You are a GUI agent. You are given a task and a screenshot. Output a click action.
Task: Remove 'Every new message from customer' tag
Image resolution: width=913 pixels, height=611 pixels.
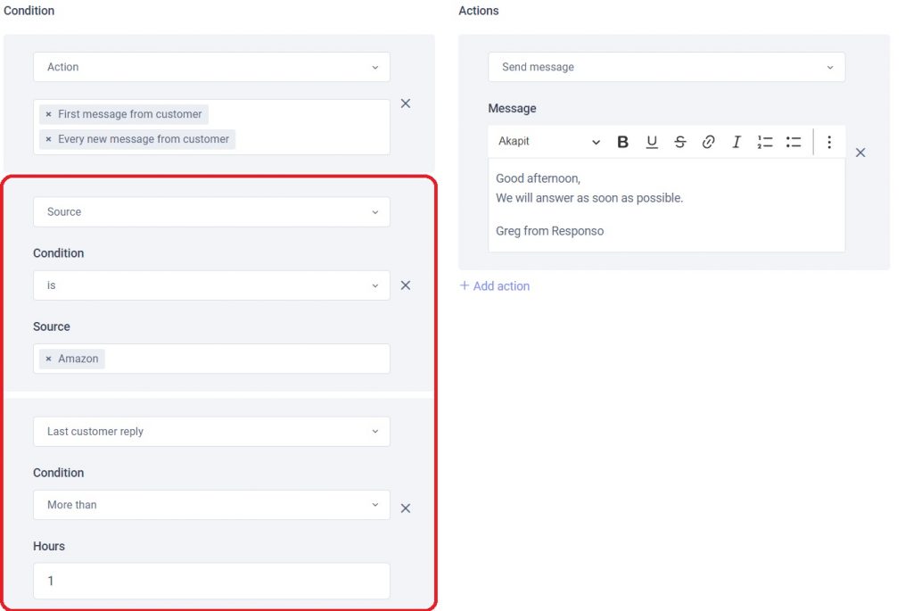coord(48,139)
